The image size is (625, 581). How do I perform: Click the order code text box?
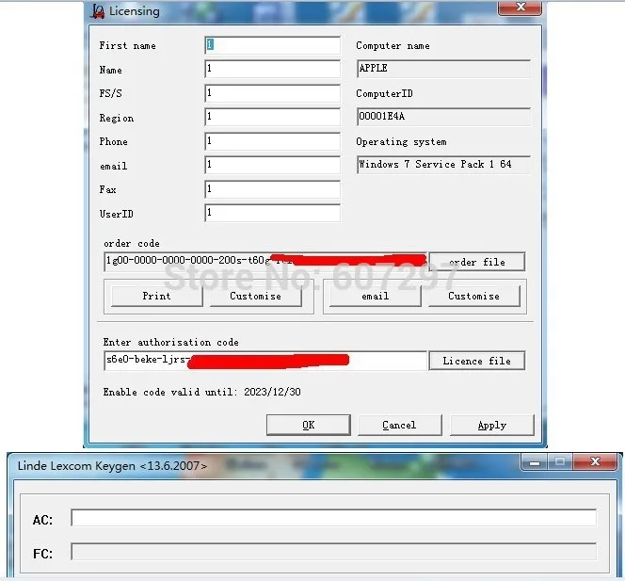coord(265,262)
